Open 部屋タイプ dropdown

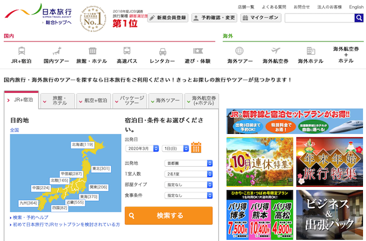[188, 184]
